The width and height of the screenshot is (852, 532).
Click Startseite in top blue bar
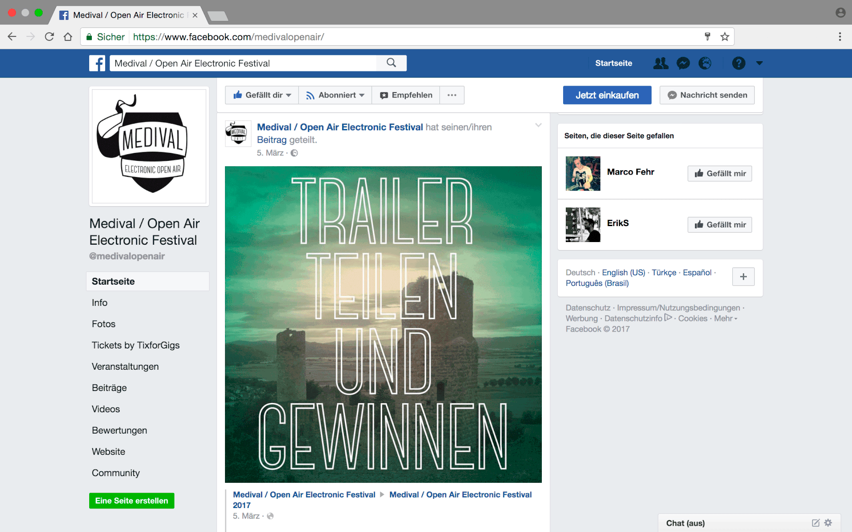[614, 63]
